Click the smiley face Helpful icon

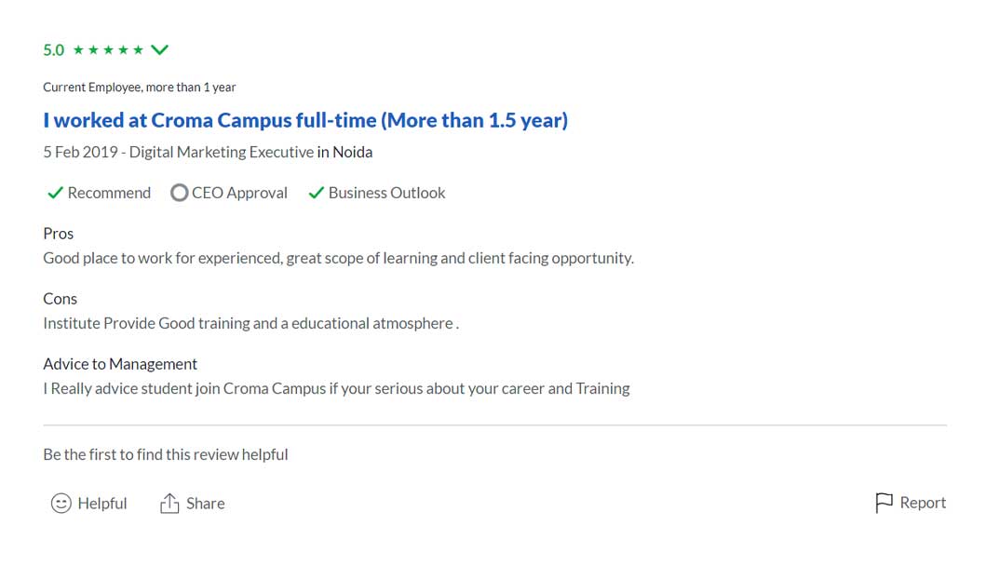point(61,503)
